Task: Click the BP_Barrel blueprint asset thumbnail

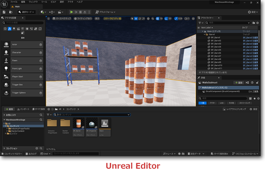Action: [79, 124]
